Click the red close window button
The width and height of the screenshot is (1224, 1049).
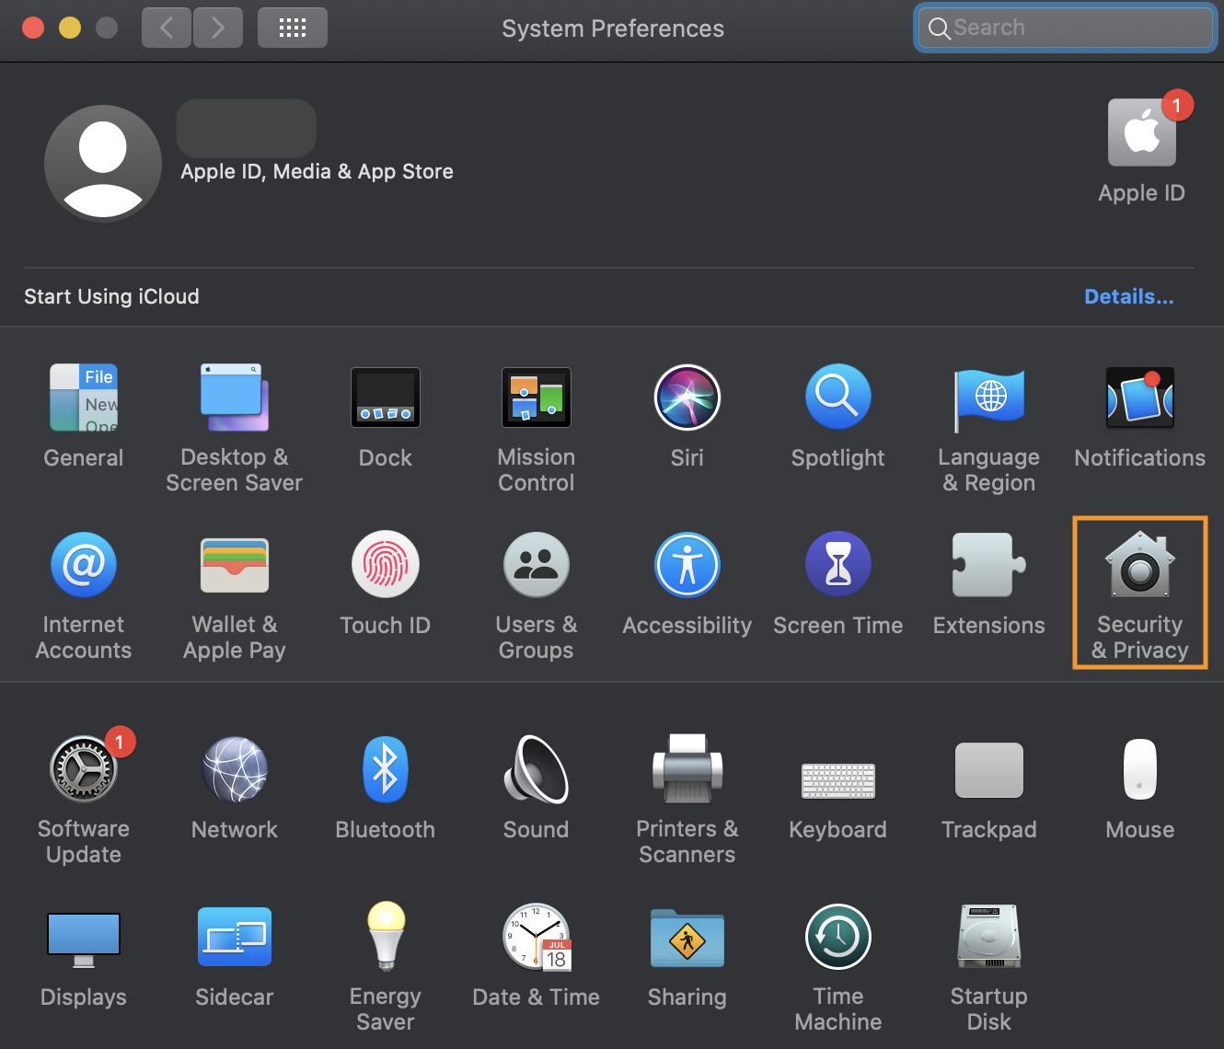click(x=33, y=28)
